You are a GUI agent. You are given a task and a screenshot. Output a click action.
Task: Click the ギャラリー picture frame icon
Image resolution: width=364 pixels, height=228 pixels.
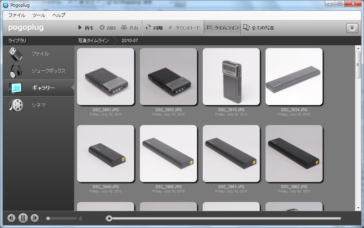pyautogui.click(x=15, y=88)
